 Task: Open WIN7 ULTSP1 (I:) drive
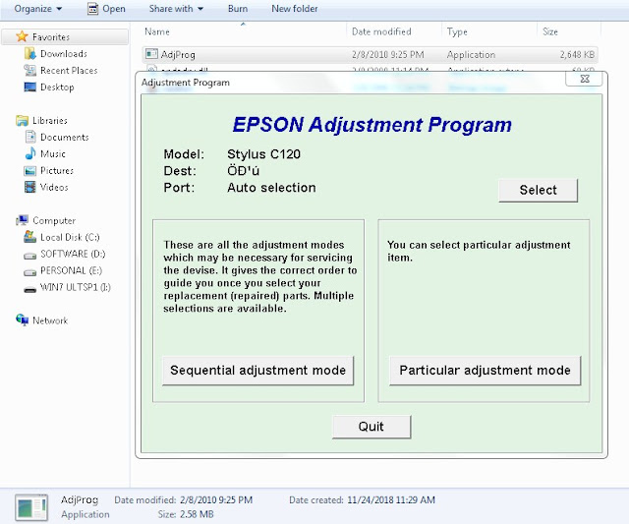76,287
